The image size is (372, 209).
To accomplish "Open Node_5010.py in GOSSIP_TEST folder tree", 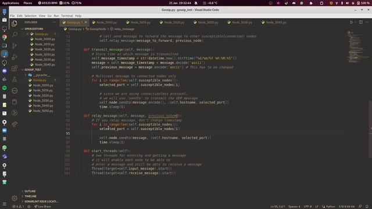I will pos(42,91).
